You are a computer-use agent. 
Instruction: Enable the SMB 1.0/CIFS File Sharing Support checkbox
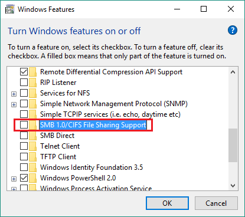point(24,125)
